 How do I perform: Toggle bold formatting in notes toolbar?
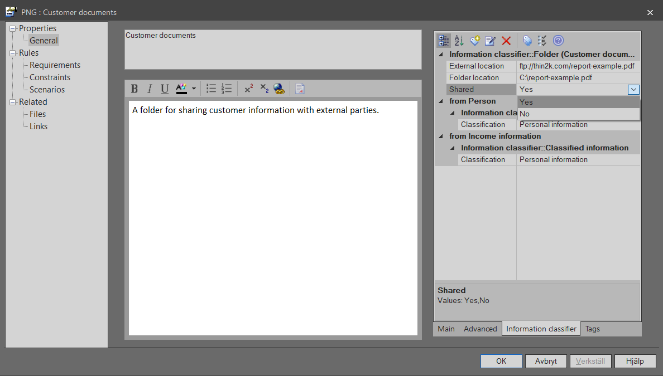coord(134,89)
